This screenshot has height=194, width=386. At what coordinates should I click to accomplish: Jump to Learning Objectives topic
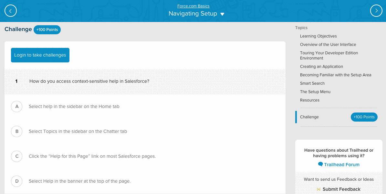[x=318, y=36]
